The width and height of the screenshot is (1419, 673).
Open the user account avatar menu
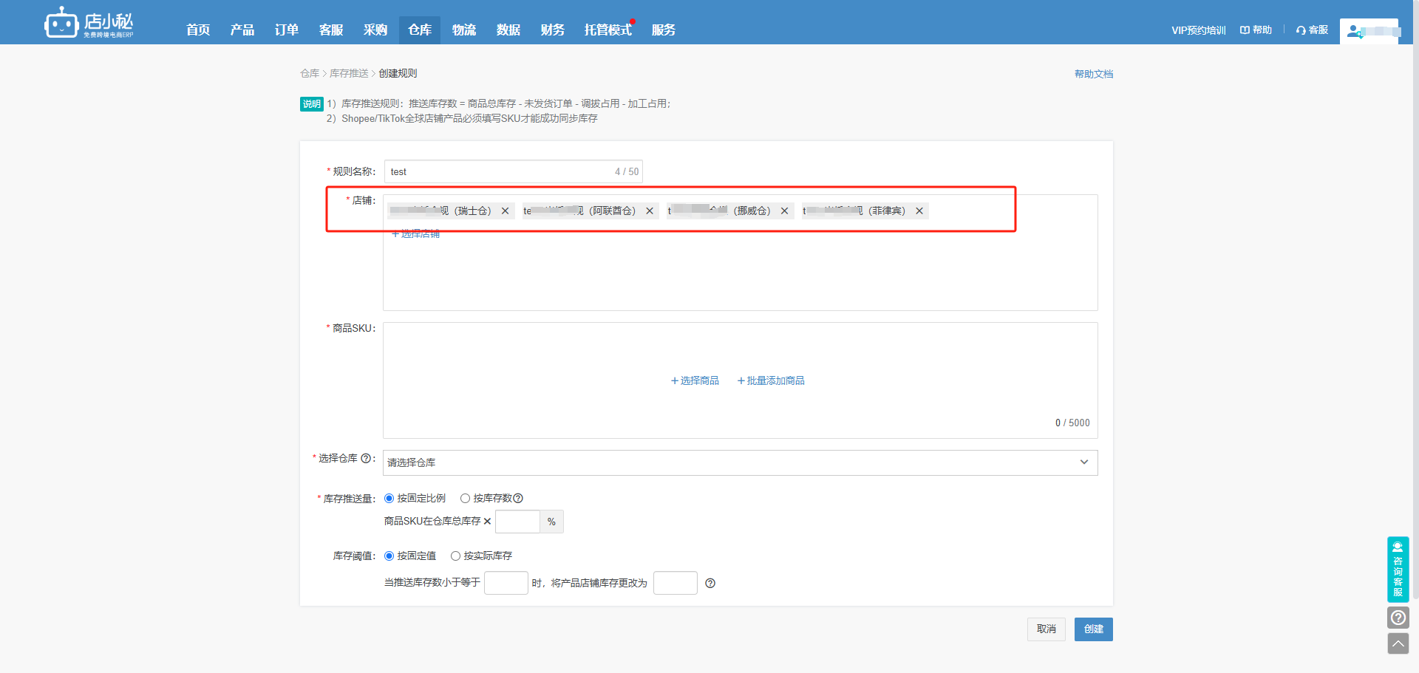pyautogui.click(x=1369, y=31)
